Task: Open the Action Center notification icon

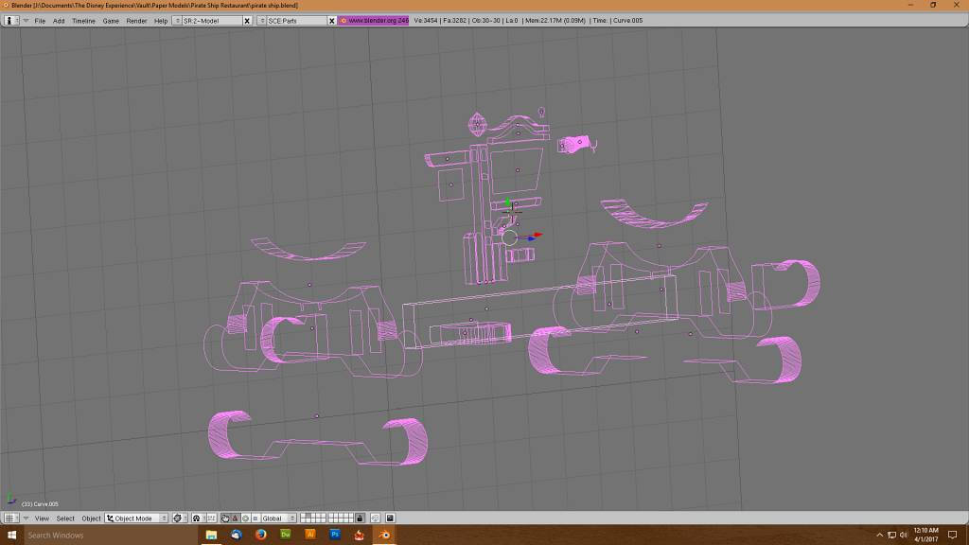Action: 953,536
